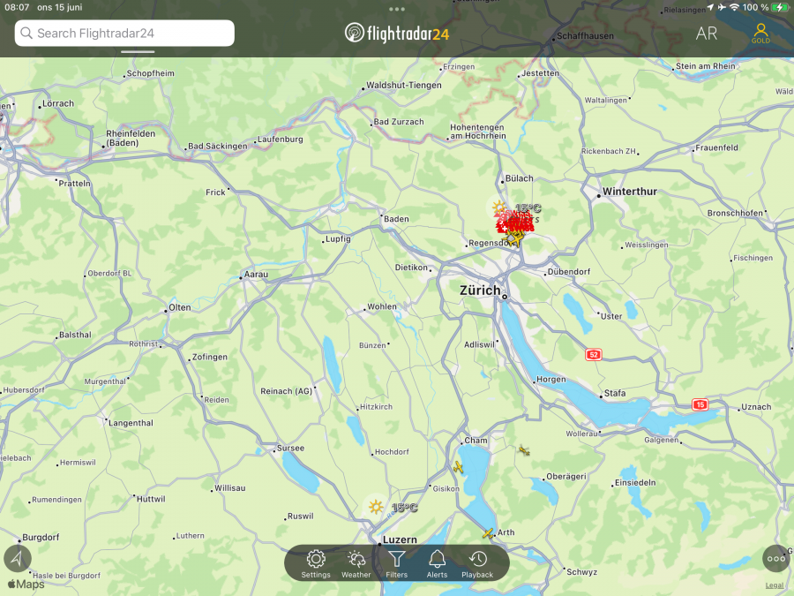Image resolution: width=794 pixels, height=596 pixels.
Task: Open the Alerts bell icon
Action: coord(437,562)
